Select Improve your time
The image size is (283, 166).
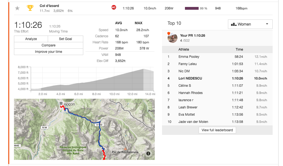point(49,52)
